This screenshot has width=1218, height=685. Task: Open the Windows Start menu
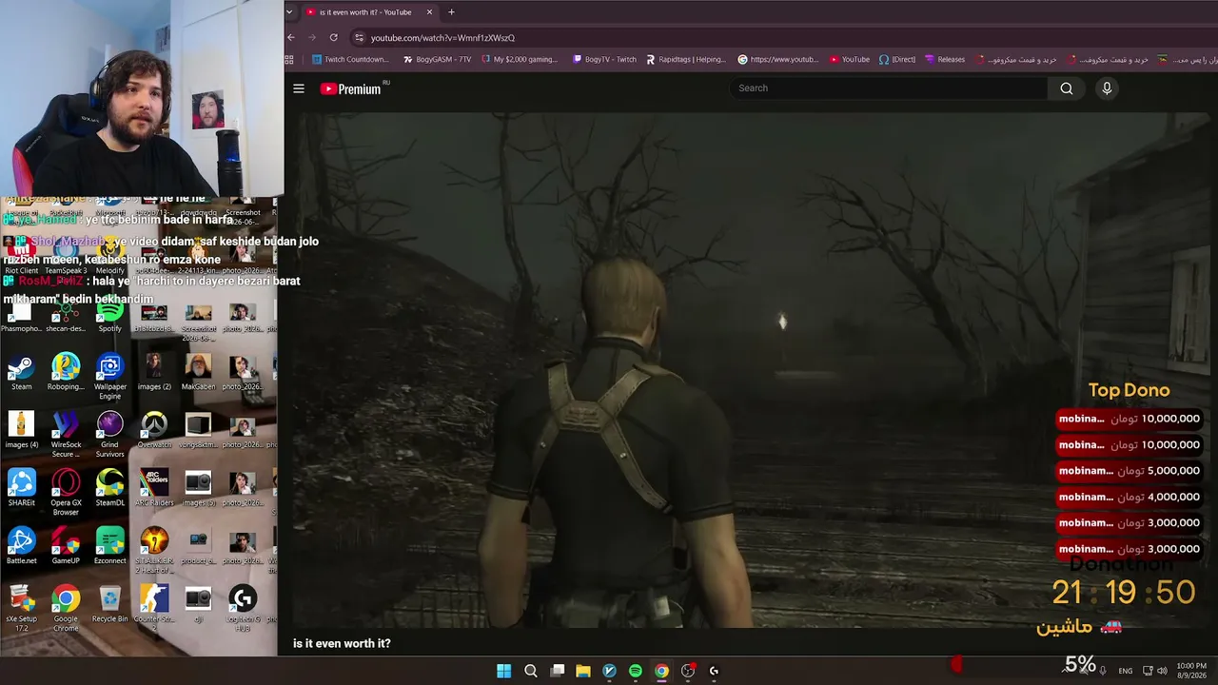[x=504, y=671]
